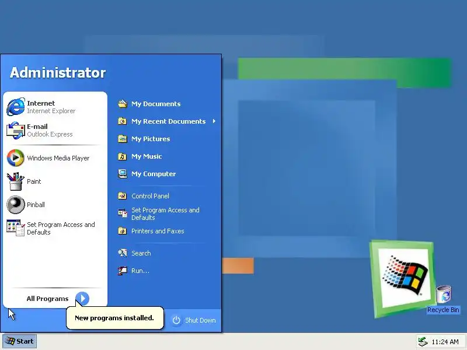The width and height of the screenshot is (467, 350).
Task: Start the Pinball game icon
Action: tap(16, 205)
